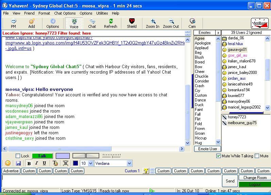Viewport: 271px width, 195px height.
Task: Click the smiley icon beside gauravgs01
Action: pyautogui.click(x=224, y=50)
